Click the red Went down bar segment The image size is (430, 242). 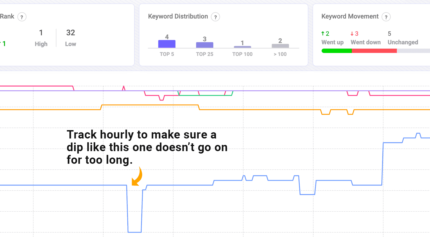374,51
